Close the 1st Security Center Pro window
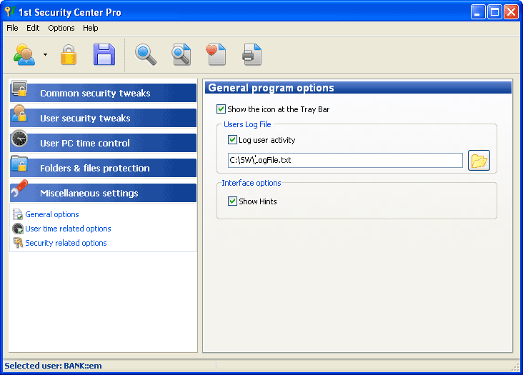523x375 pixels. 512,12
